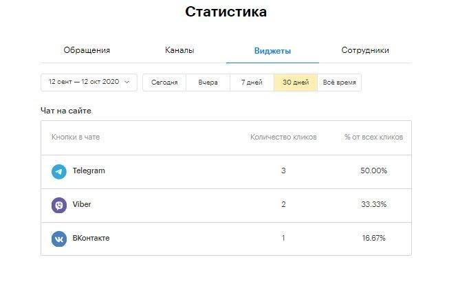Click the Статистика page title
Screen dimensions: 449x286
click(226, 12)
